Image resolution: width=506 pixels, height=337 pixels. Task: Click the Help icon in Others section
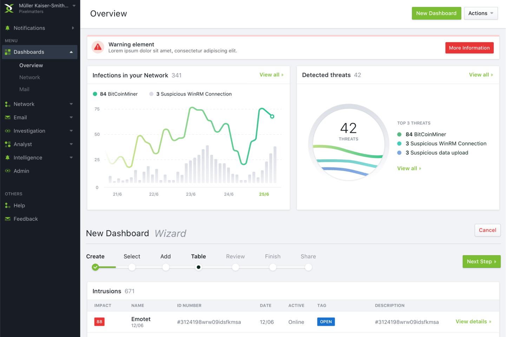click(x=7, y=206)
